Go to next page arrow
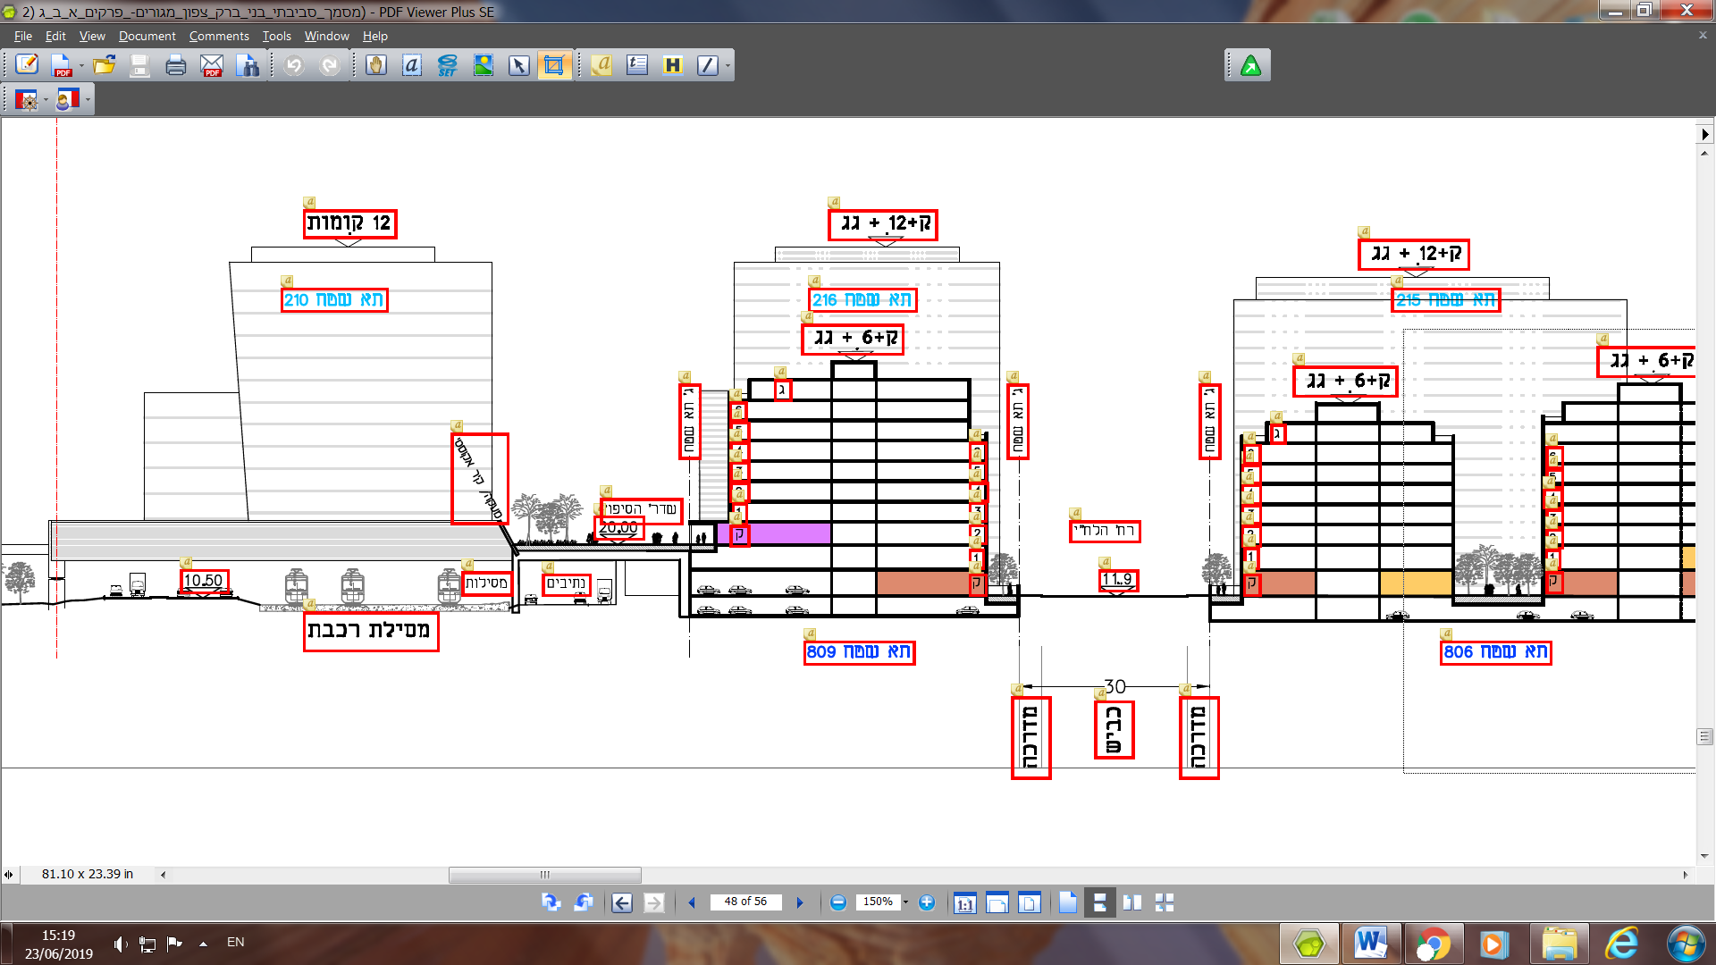 pyautogui.click(x=800, y=902)
